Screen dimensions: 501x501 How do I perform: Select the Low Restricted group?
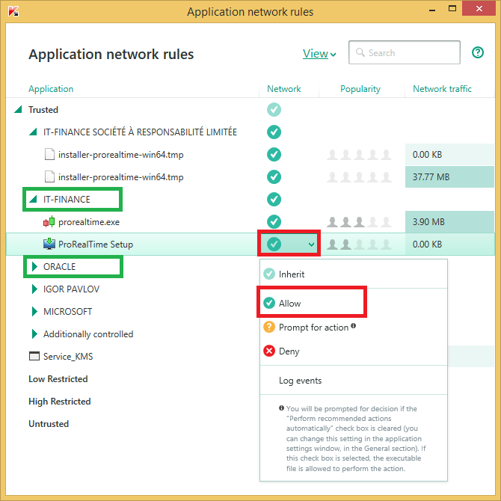(x=58, y=378)
